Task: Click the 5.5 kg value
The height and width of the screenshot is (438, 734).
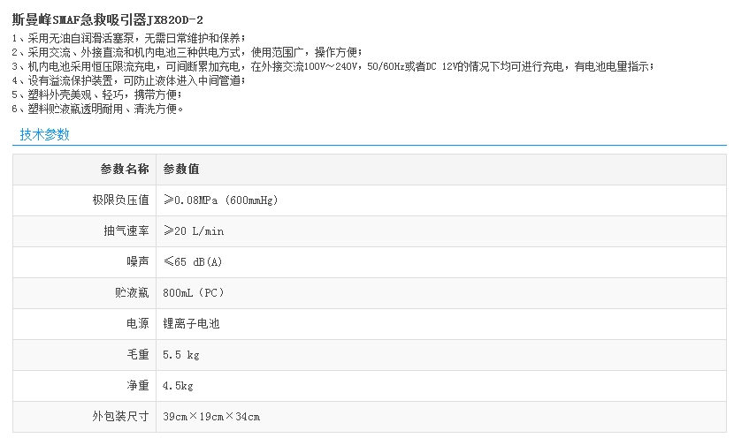Action: coord(181,355)
